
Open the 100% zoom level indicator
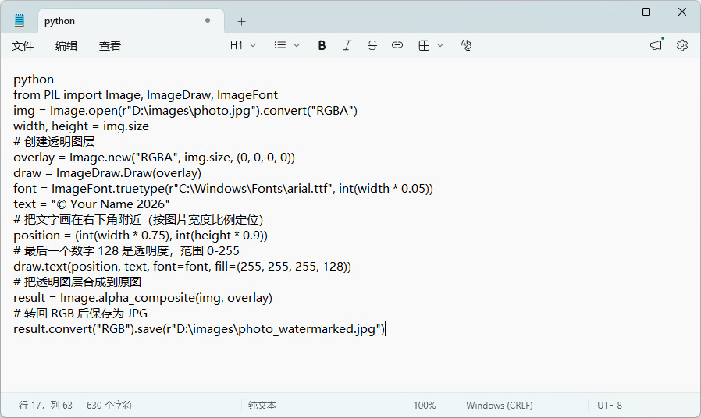tap(424, 405)
